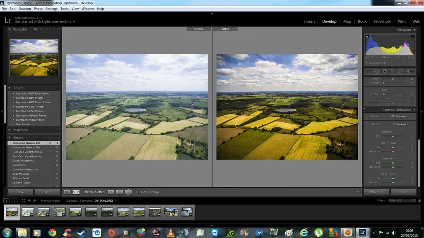Screen dimensions: 424x238
Task: Go back with filmstrip left arrow
Action: pos(29,200)
